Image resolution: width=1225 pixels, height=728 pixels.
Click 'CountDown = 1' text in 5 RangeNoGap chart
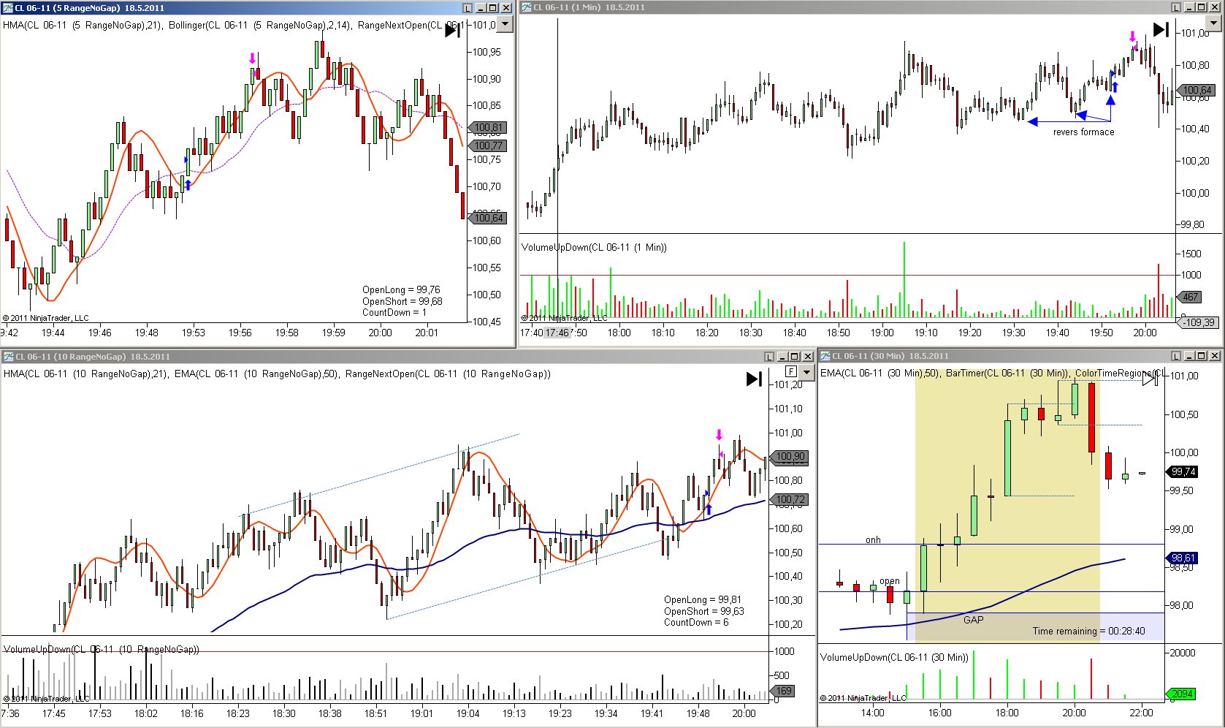pos(394,312)
